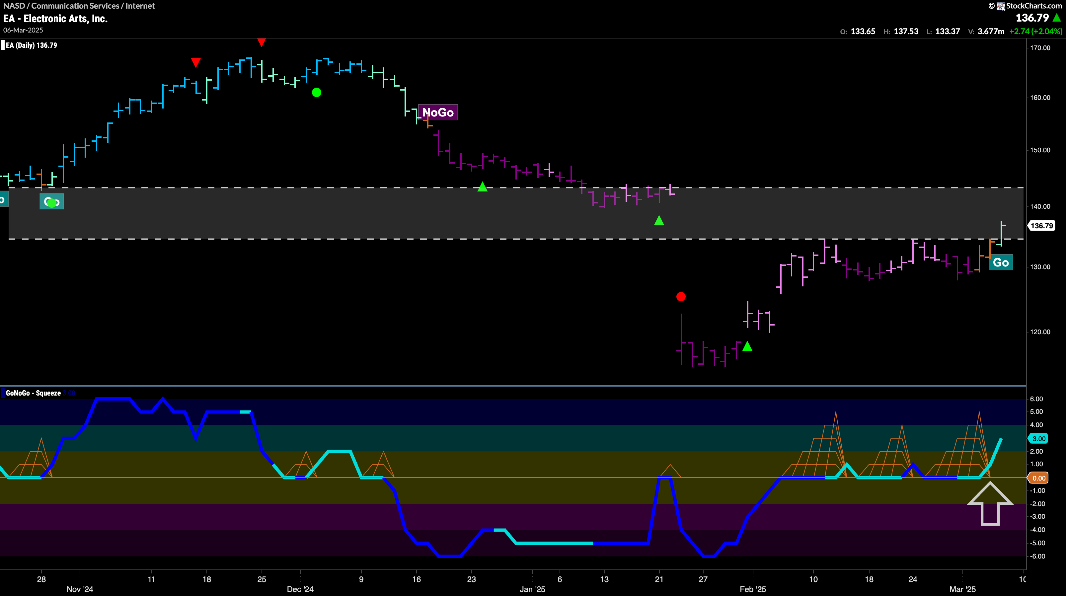The height and width of the screenshot is (596, 1066).
Task: Click the 160.00 price axis label
Action: pos(1040,98)
